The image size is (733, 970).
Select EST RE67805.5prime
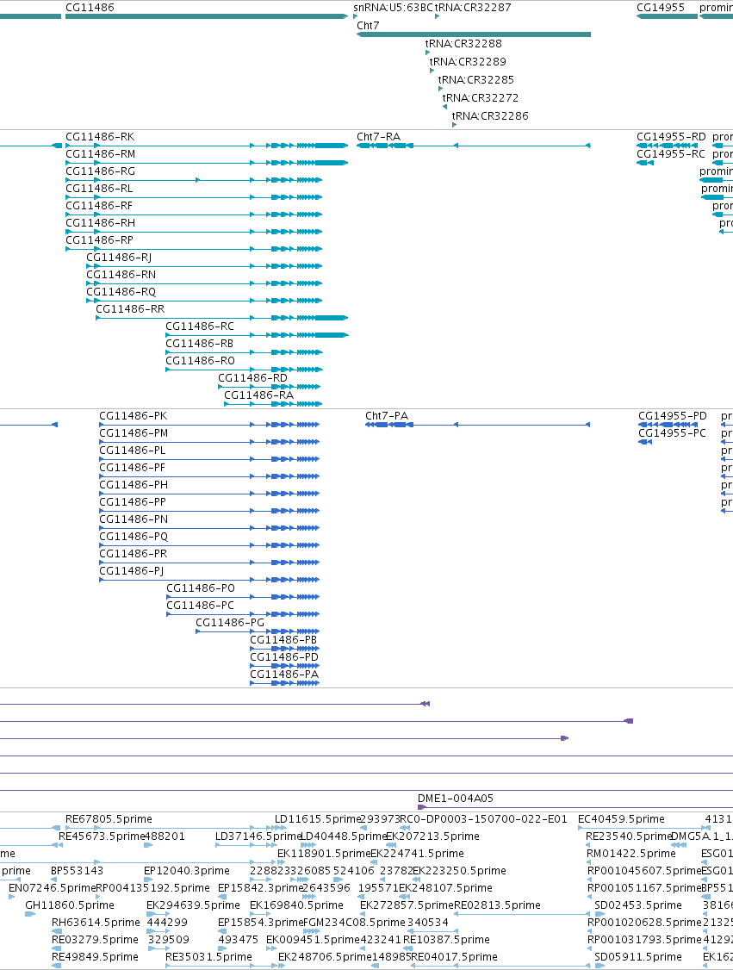109,819
